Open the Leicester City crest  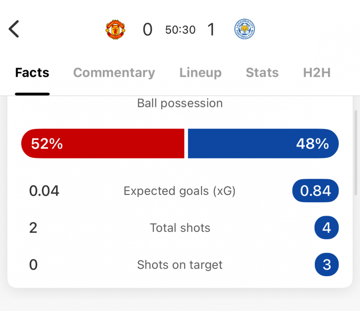[244, 29]
